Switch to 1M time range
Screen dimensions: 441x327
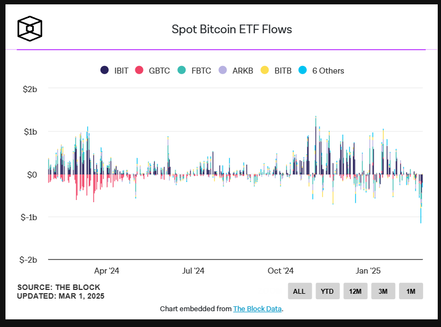coord(410,291)
